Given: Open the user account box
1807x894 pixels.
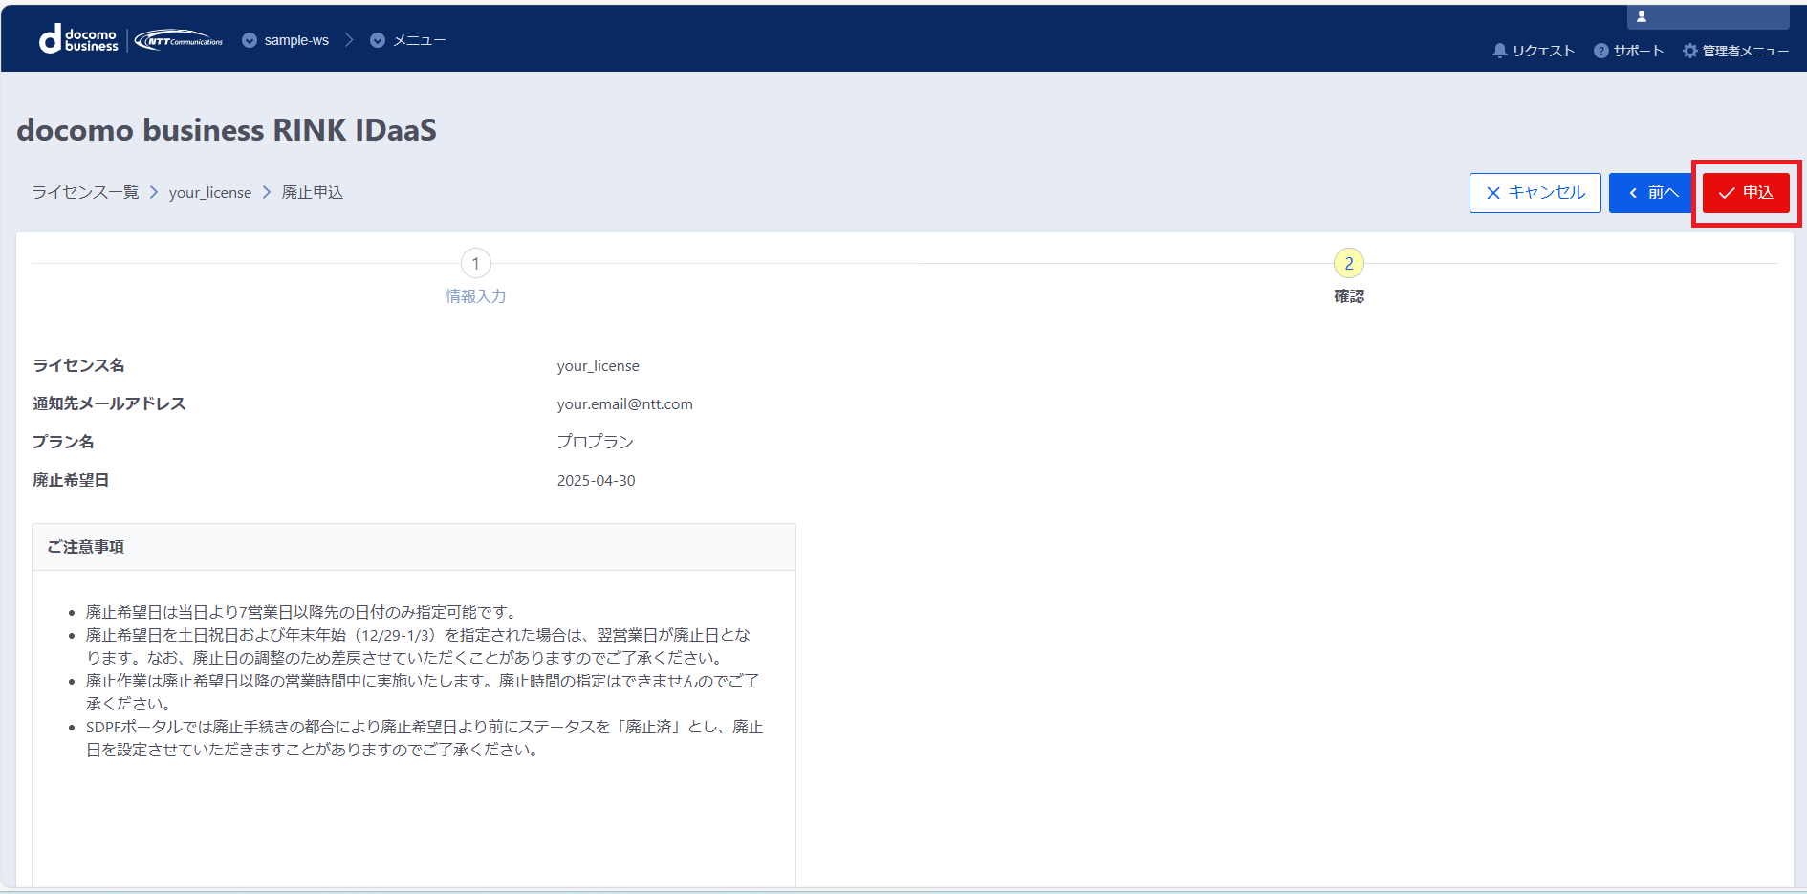Looking at the screenshot, I should pyautogui.click(x=1708, y=16).
